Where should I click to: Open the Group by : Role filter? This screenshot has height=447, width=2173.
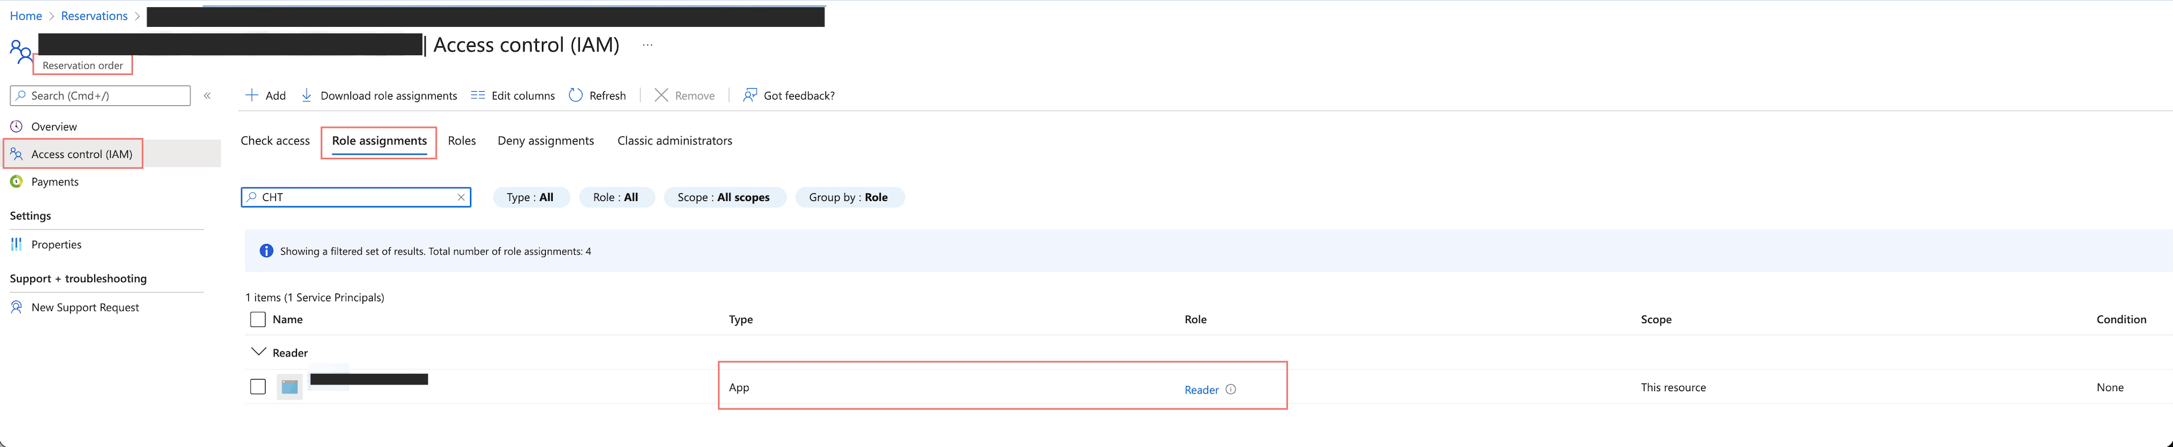[x=849, y=197]
